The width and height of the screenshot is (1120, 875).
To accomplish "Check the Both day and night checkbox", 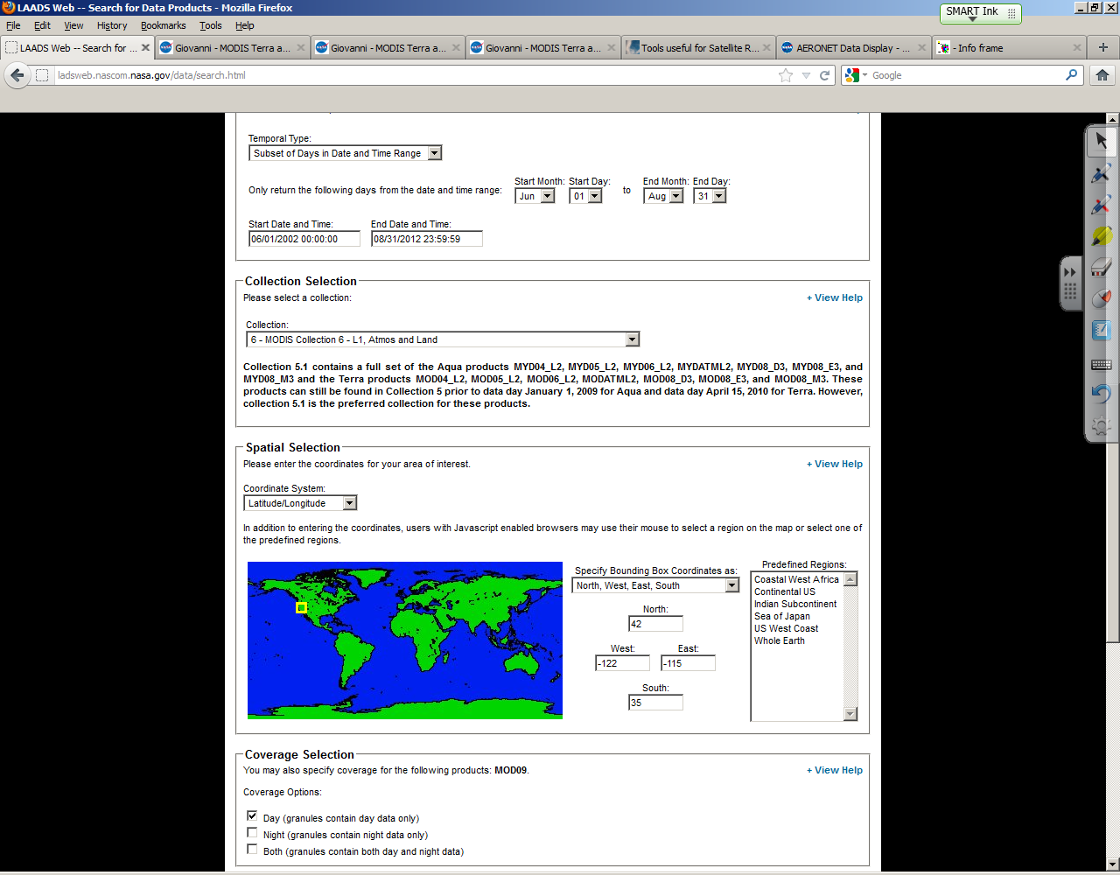I will click(x=252, y=850).
